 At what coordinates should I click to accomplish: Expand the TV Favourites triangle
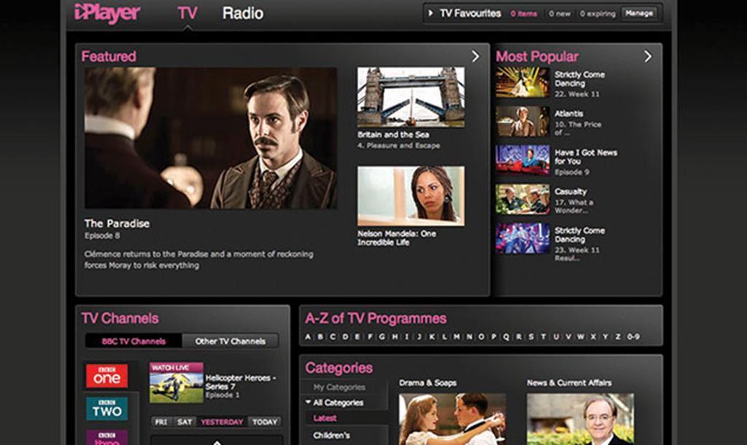pos(430,13)
